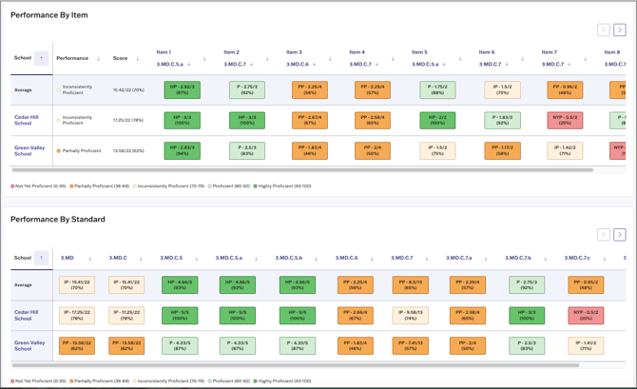
Task: Click the Green Valley score 13.58/22 (62%)
Action: pos(128,151)
